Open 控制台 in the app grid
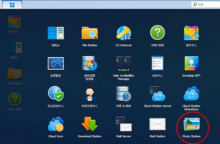The width and height of the screenshot is (220, 144). tap(56, 34)
